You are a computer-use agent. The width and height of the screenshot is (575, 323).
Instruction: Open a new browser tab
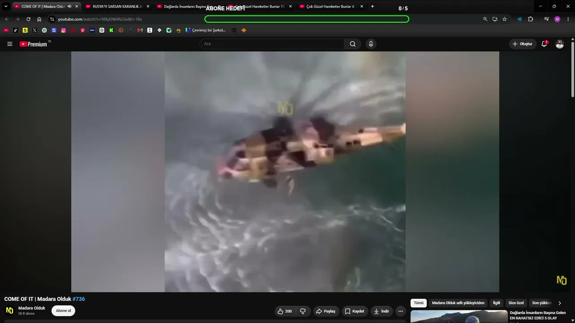click(372, 6)
